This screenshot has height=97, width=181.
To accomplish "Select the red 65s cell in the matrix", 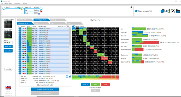I will pyautogui.click(x=106, y=58).
